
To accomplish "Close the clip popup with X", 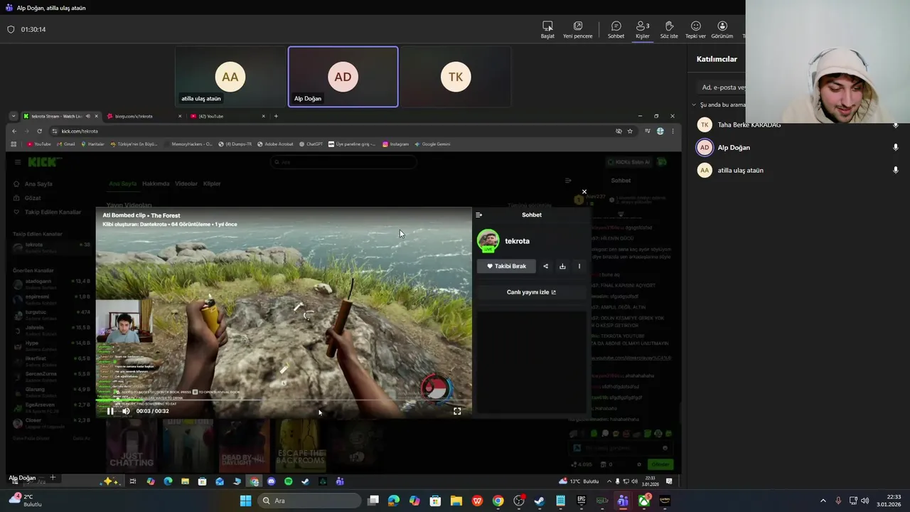I will (584, 192).
